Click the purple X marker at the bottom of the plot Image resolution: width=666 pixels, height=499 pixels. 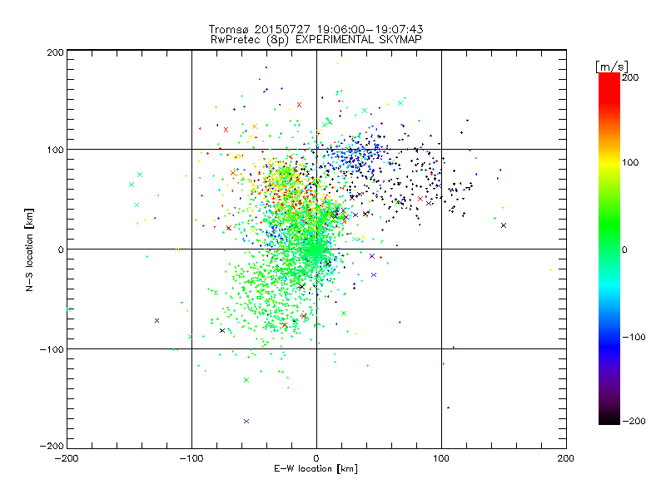tap(246, 422)
